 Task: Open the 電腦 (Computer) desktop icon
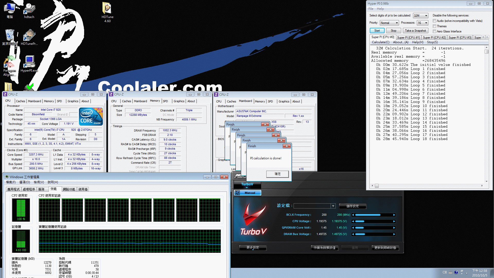pyautogui.click(x=10, y=11)
